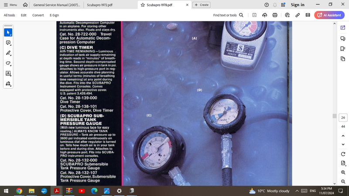
Task: Click the current page number box
Action: coord(343,118)
